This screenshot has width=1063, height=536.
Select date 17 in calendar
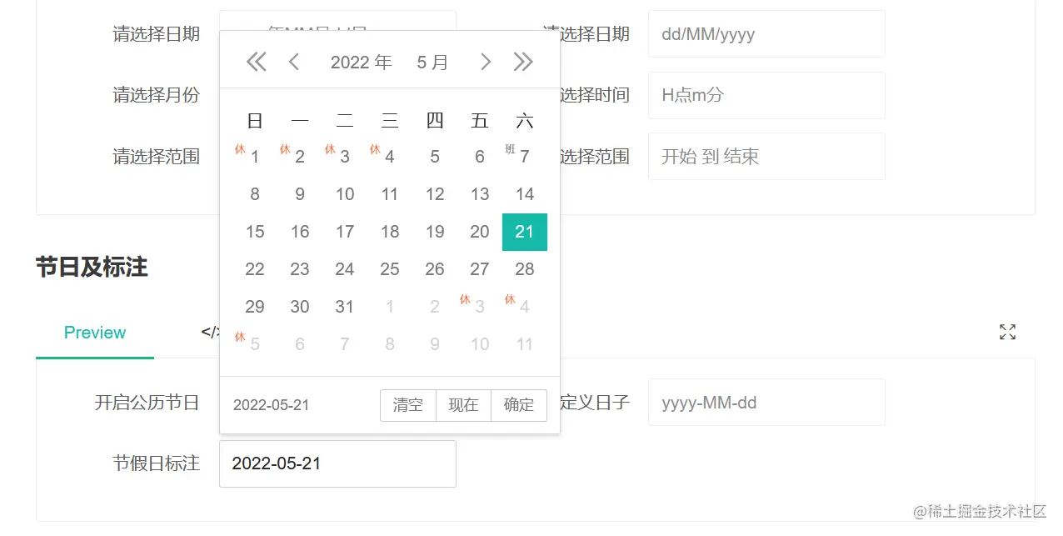[345, 232]
